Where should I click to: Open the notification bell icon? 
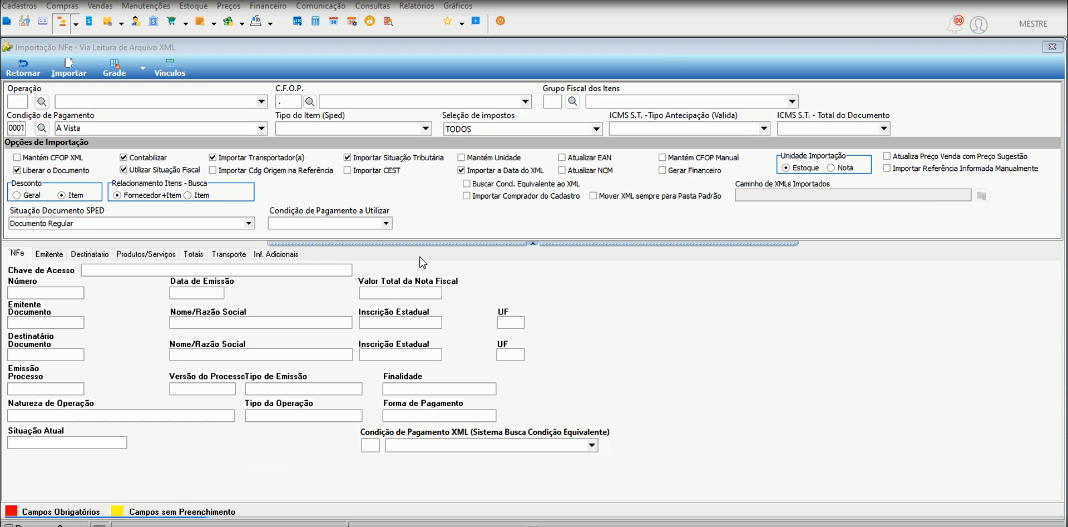tap(955, 24)
